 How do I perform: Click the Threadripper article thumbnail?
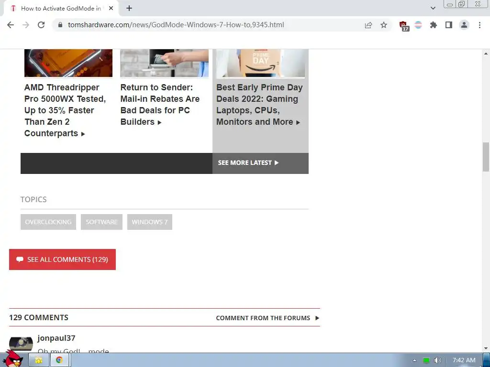(68, 63)
